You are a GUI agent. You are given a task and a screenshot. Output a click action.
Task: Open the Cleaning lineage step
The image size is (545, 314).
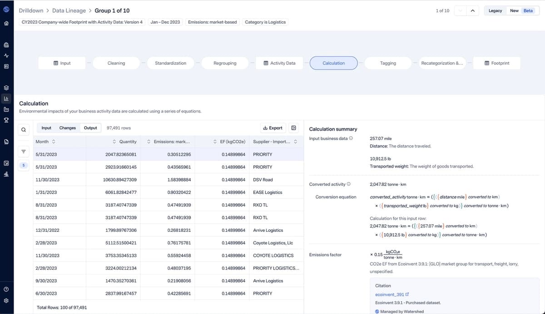(x=116, y=63)
